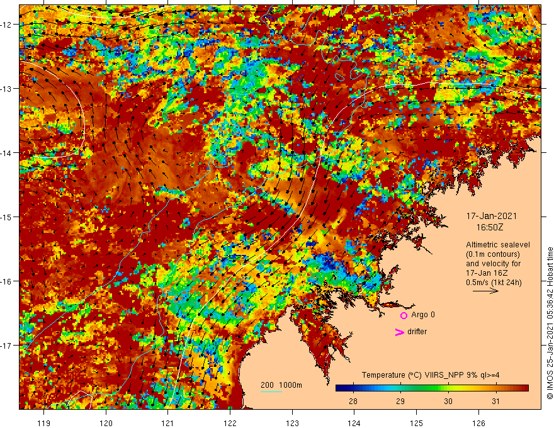Click the temperature color scale bar
Viewport: 554px width, 428px height.
click(432, 388)
